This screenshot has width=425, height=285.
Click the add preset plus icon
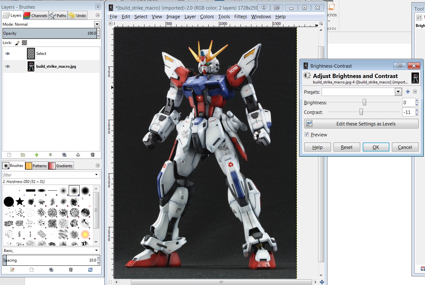point(408,92)
